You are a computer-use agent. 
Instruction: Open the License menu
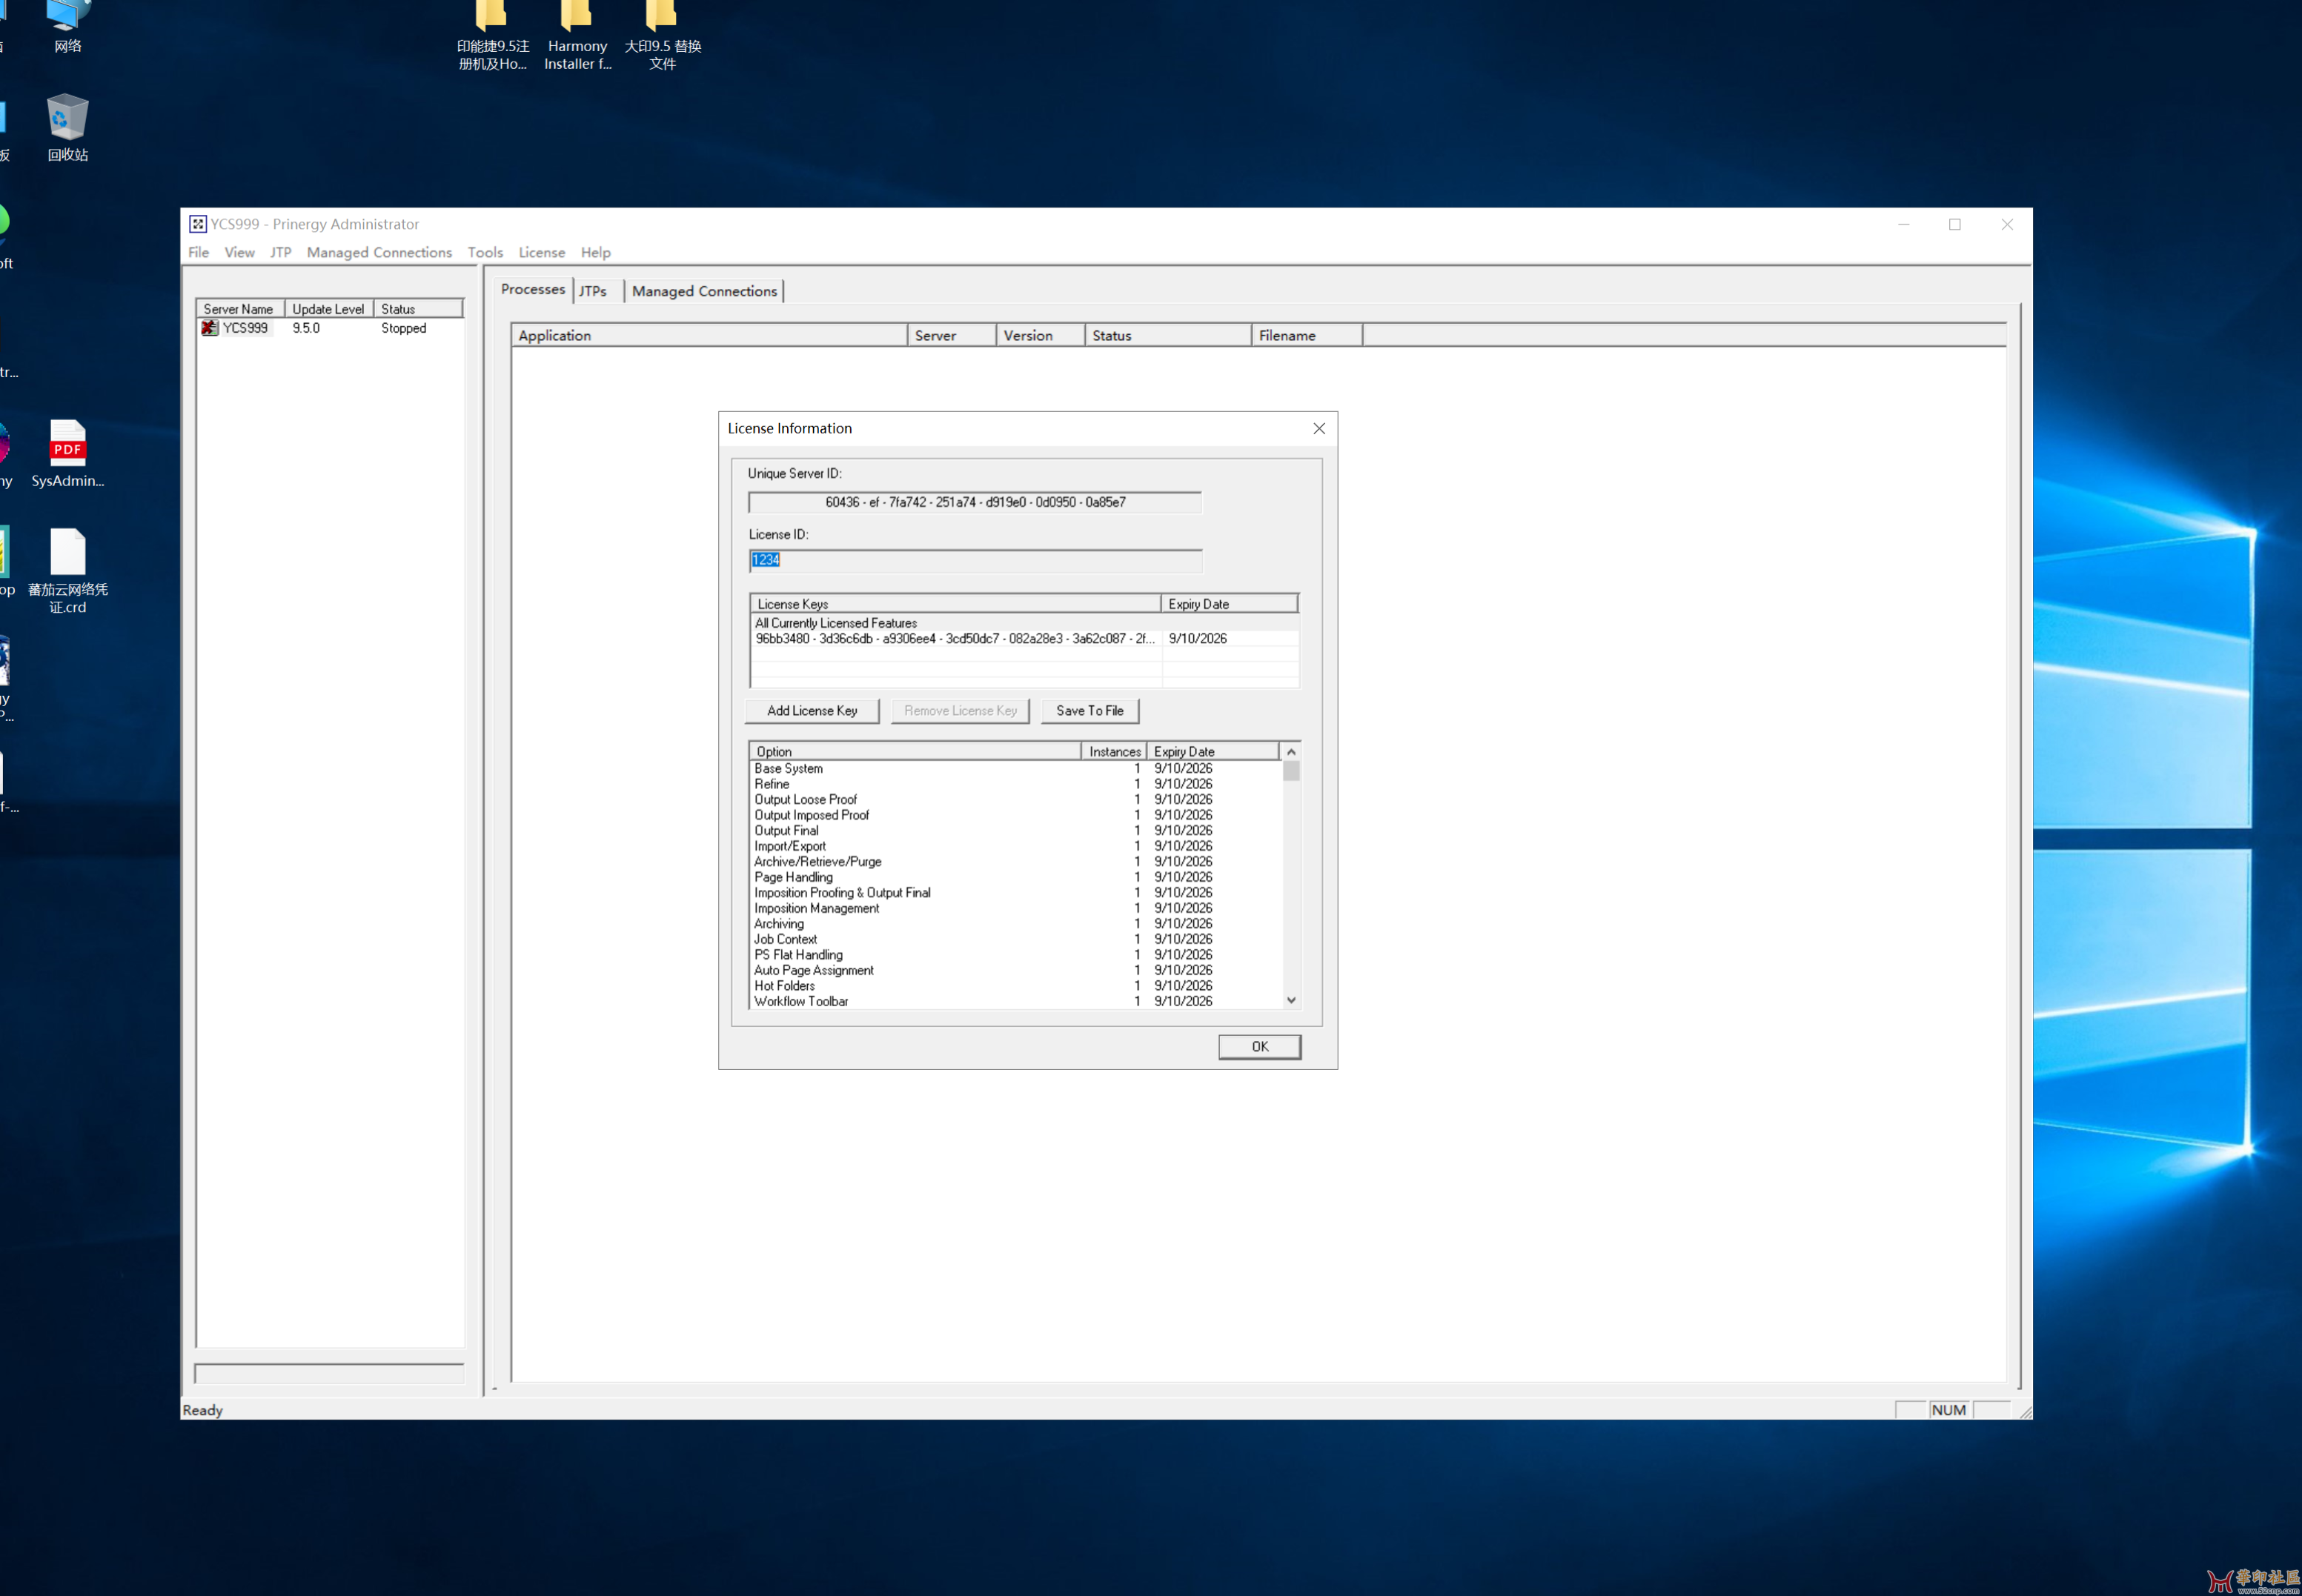pyautogui.click(x=541, y=252)
